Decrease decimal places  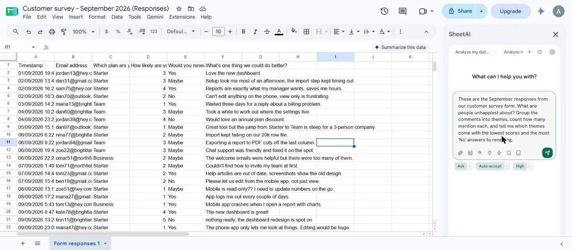[x=130, y=32]
